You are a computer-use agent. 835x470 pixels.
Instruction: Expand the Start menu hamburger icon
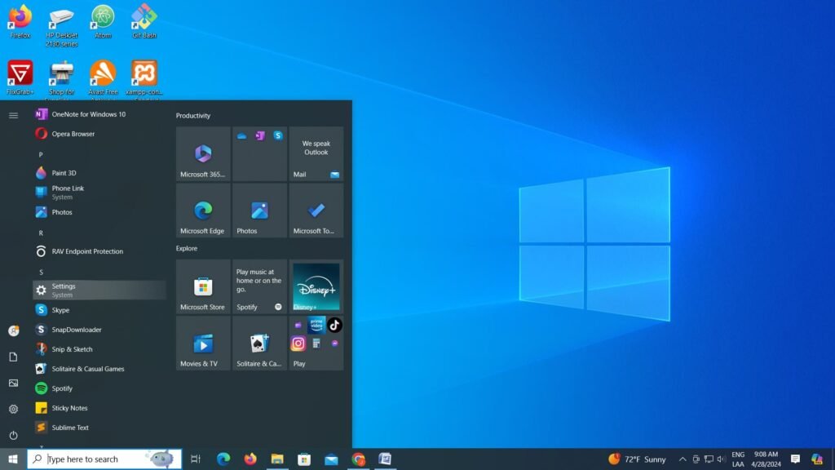pos(13,115)
